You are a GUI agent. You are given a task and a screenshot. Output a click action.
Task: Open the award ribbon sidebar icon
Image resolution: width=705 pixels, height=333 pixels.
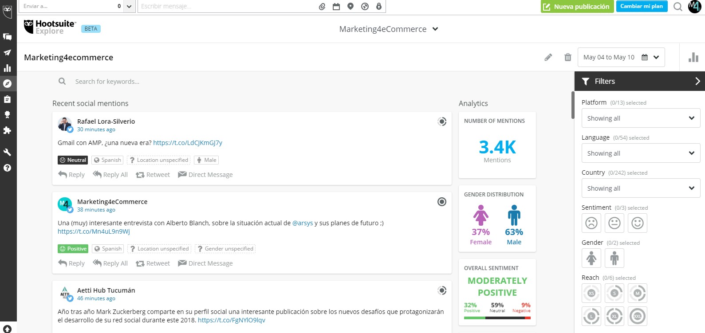coord(7,114)
